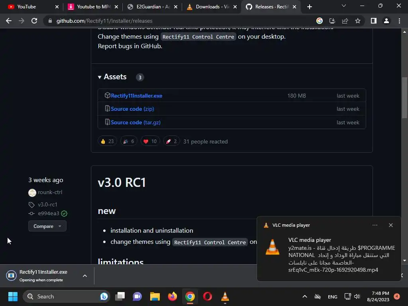
Task: Click Chrome icon on taskbar
Action: (x=190, y=296)
